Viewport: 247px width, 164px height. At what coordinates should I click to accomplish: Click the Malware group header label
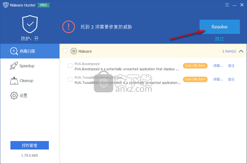pos(85,51)
